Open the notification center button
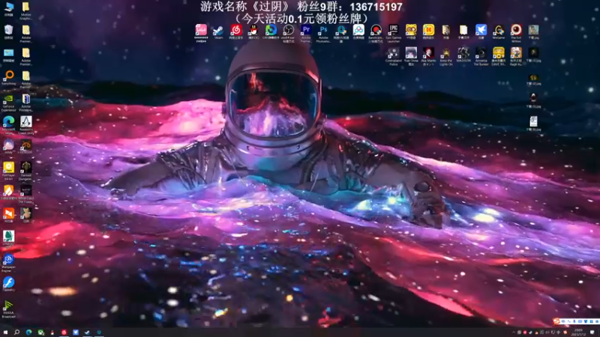600x337 pixels. 592,333
